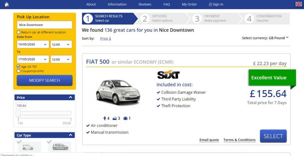The height and width of the screenshot is (156, 304).
Task: Click Manual transmission feature text
Action: (109, 132)
